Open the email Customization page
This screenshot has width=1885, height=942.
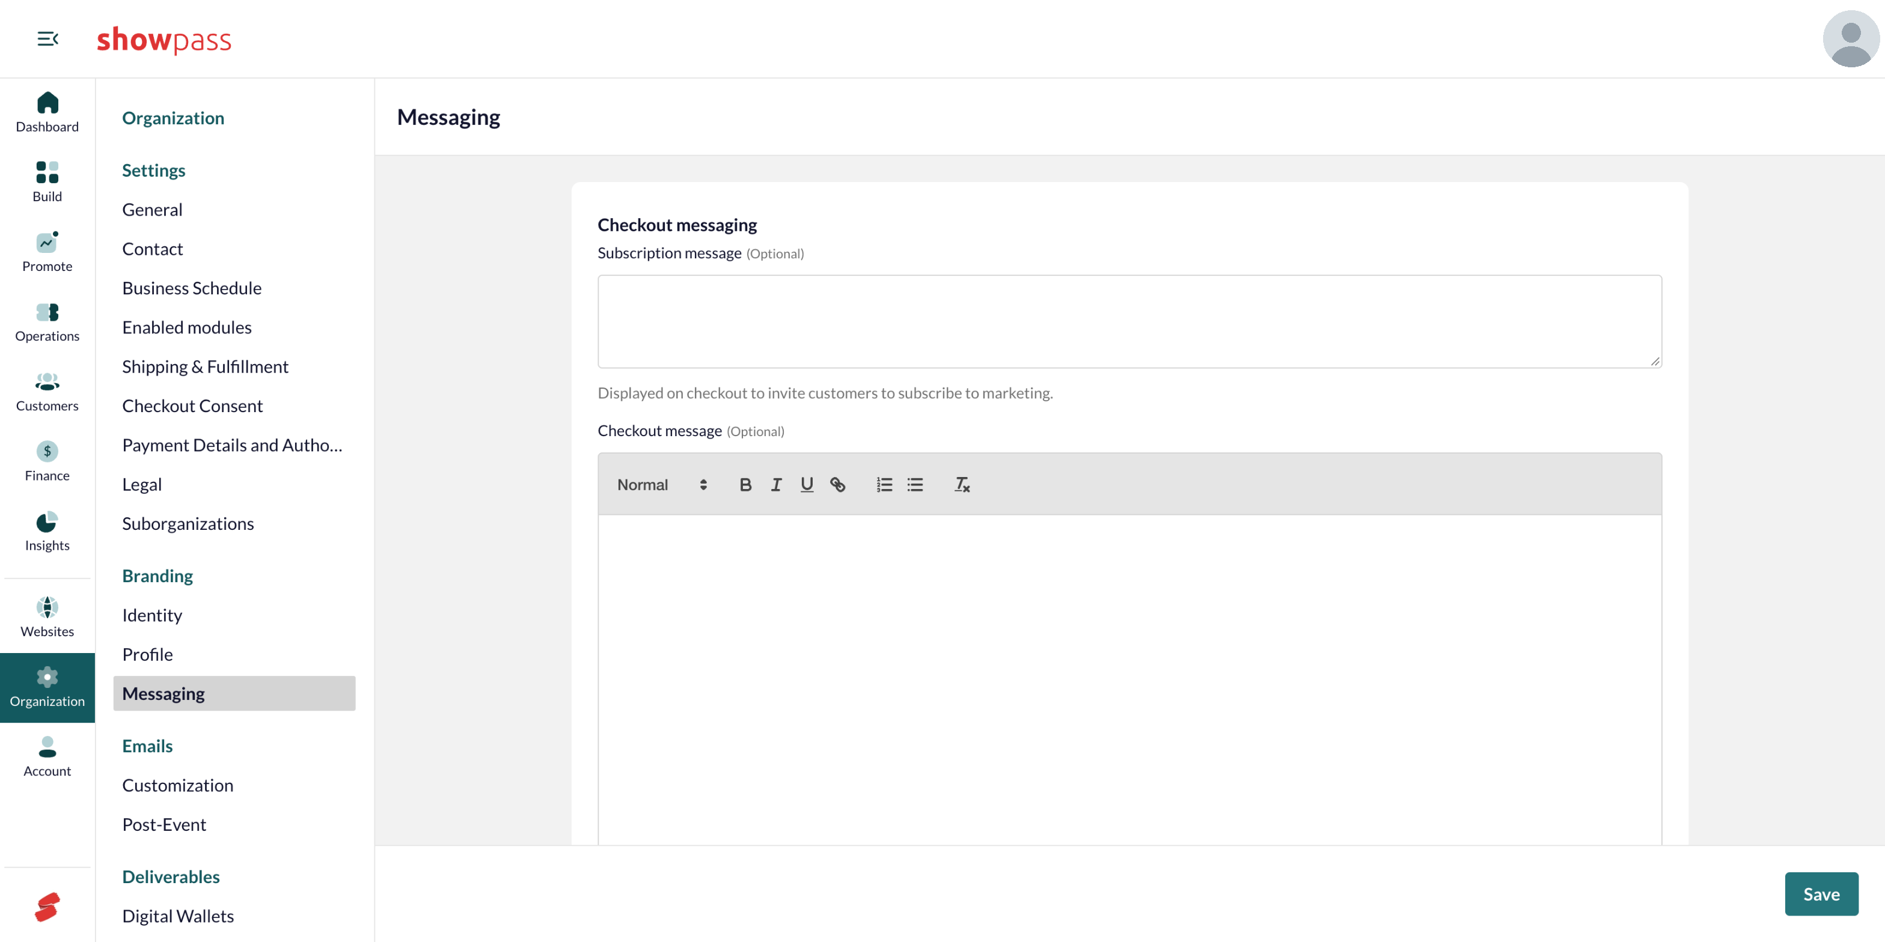[x=178, y=785]
